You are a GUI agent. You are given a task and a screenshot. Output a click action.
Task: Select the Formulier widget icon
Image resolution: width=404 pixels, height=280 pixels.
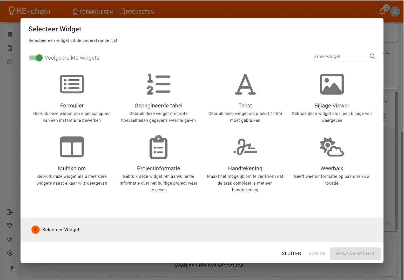(x=72, y=84)
